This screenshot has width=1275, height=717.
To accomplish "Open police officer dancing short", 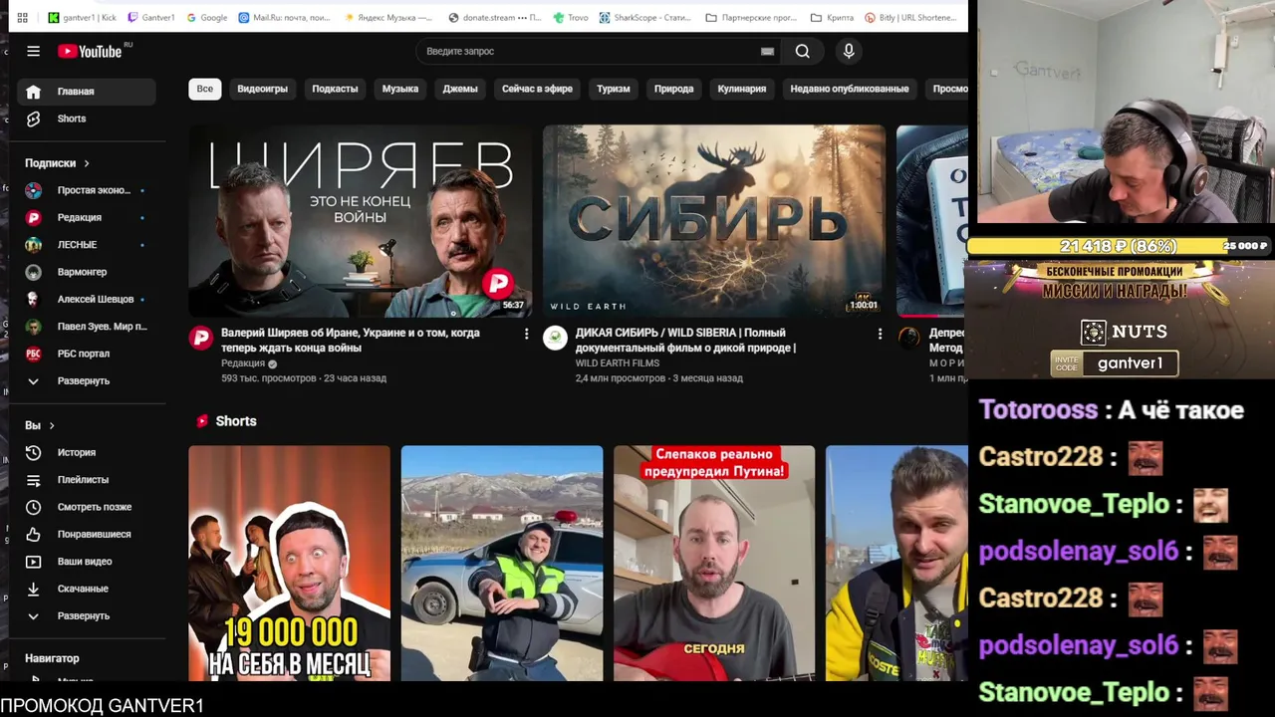I will 502,564.
